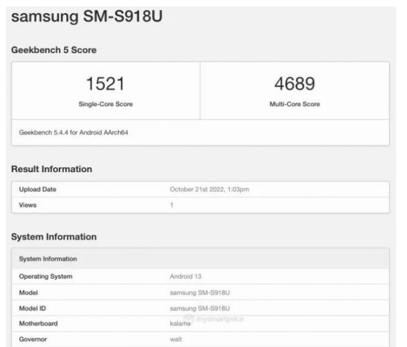
Task: Select the Model value samsung SM-S918U
Action: click(200, 293)
